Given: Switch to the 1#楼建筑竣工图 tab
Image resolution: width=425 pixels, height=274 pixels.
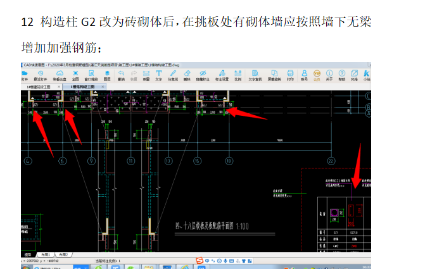Looking at the screenshot, I should (x=39, y=87).
